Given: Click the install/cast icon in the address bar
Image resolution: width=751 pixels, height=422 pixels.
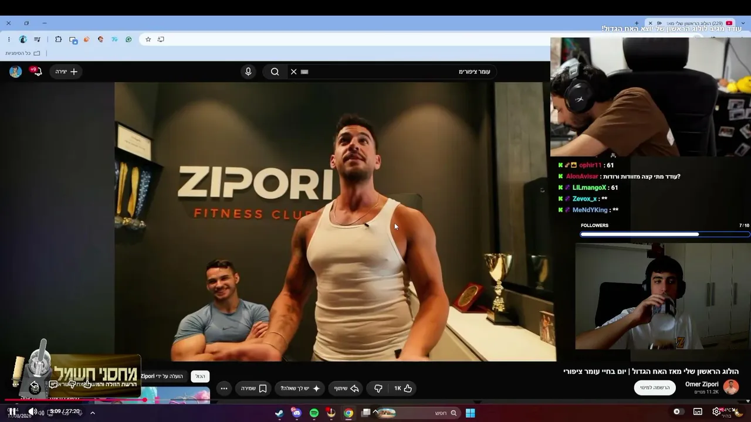Looking at the screenshot, I should tap(161, 39).
